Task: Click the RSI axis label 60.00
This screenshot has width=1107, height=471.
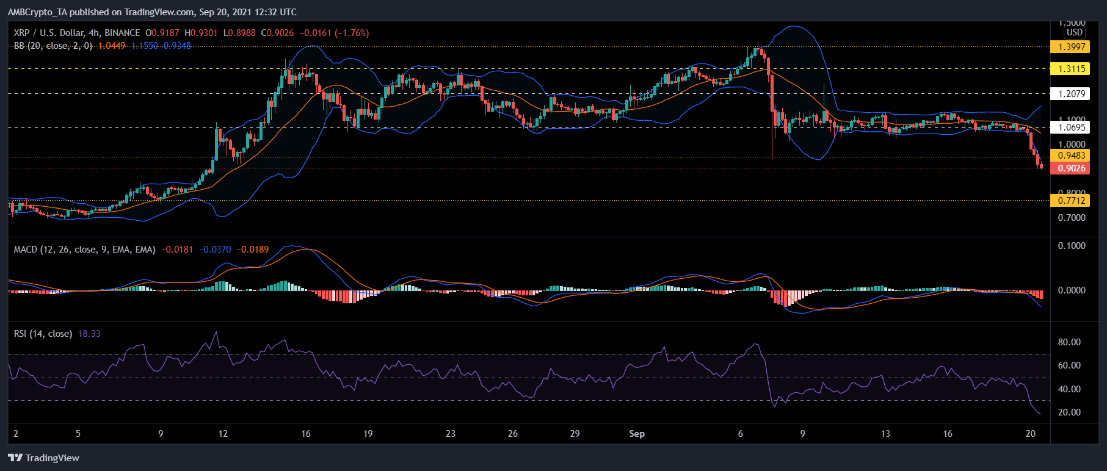Action: point(1069,365)
